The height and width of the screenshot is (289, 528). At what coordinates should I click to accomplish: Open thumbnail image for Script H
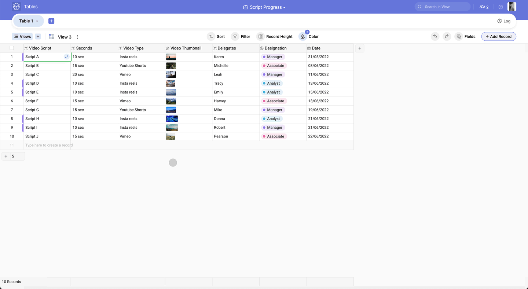pyautogui.click(x=172, y=118)
